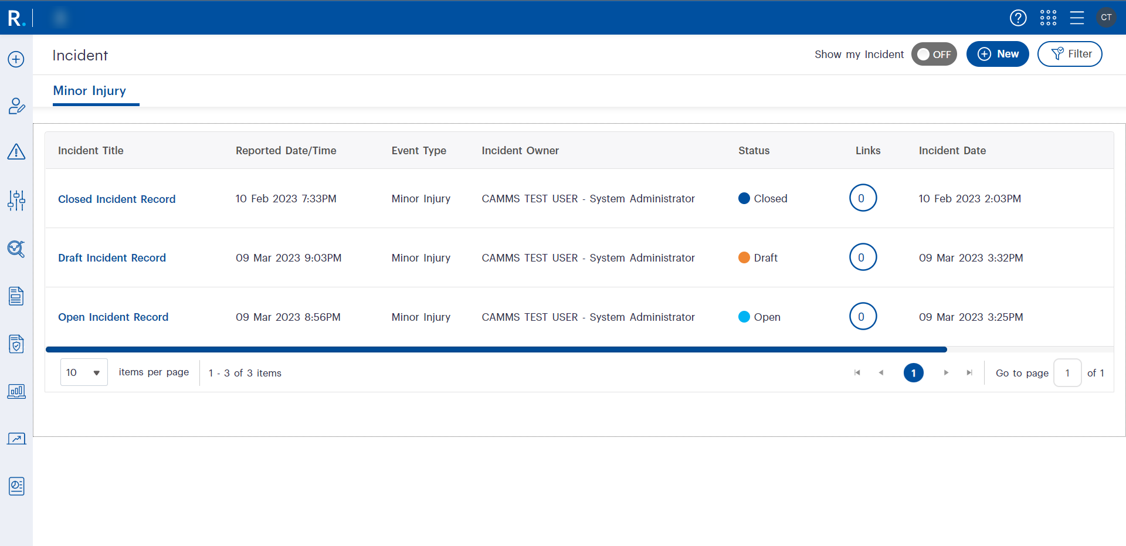This screenshot has width=1126, height=546.
Task: Open the Filter button
Action: point(1070,54)
